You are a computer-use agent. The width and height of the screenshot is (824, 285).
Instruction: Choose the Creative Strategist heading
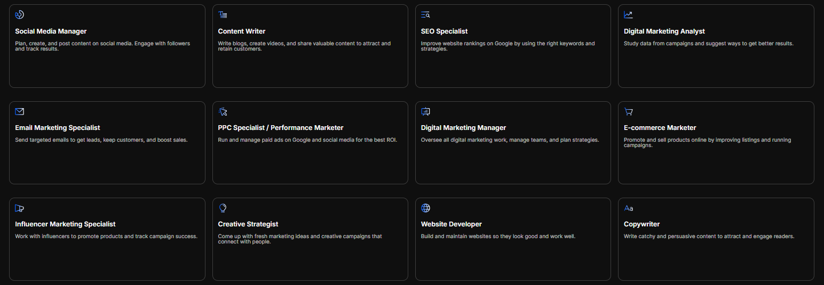point(248,224)
